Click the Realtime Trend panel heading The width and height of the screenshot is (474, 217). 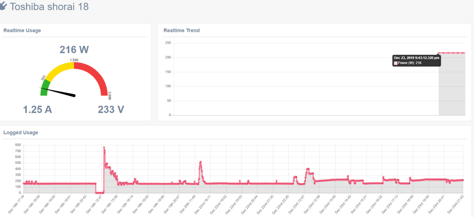[x=181, y=30]
